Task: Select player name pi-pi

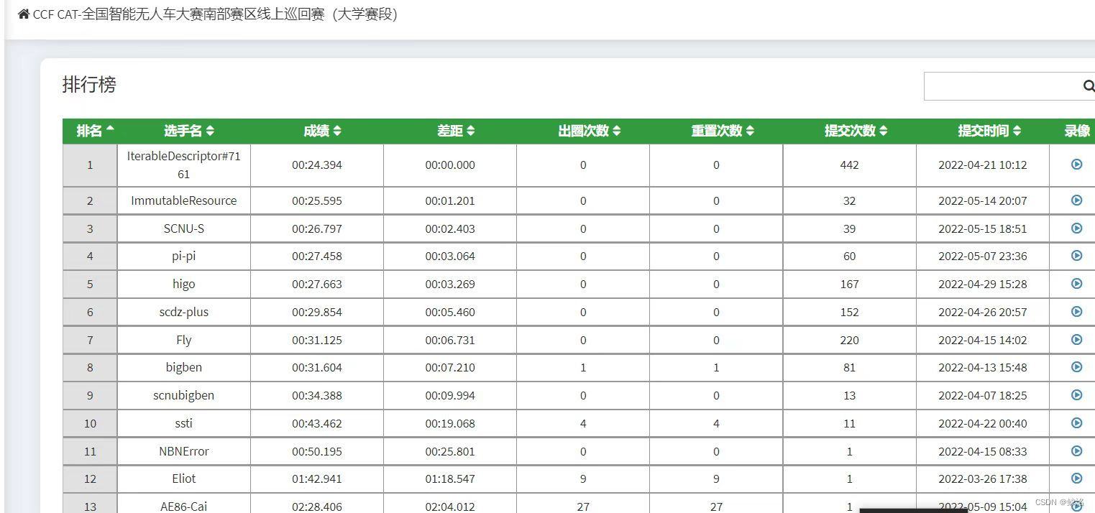Action: pyautogui.click(x=184, y=256)
